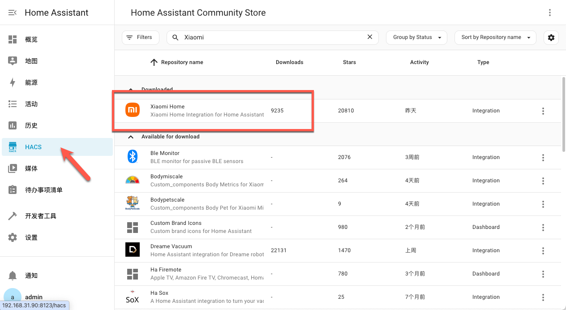Viewport: 566px width, 310px height.
Task: Open the Sort by Repository name dropdown
Action: (x=495, y=37)
